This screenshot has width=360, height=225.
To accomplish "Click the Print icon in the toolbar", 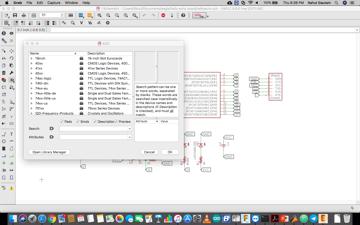I will pyautogui.click(x=24, y=15).
